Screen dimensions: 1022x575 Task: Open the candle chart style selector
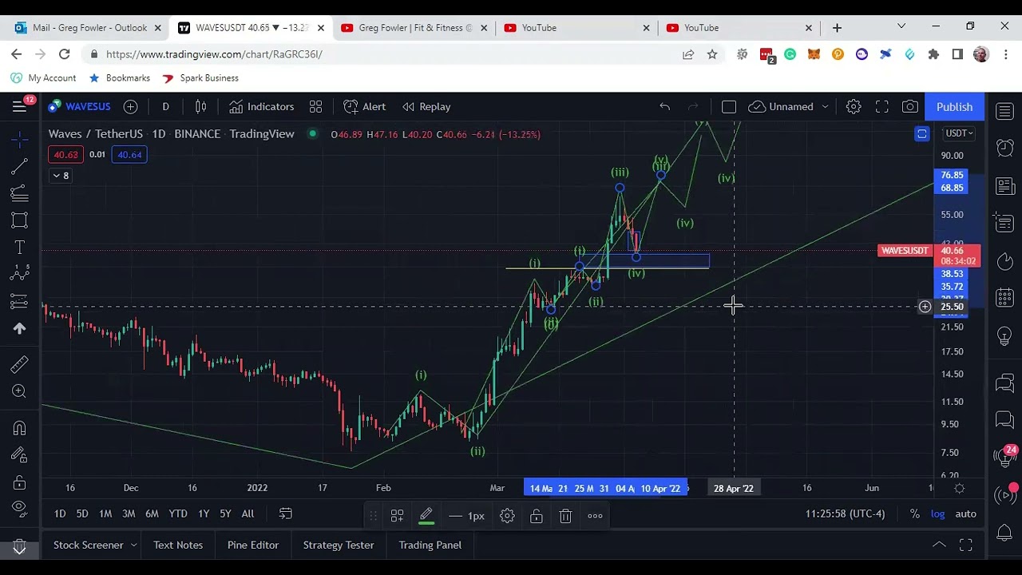pyautogui.click(x=200, y=106)
